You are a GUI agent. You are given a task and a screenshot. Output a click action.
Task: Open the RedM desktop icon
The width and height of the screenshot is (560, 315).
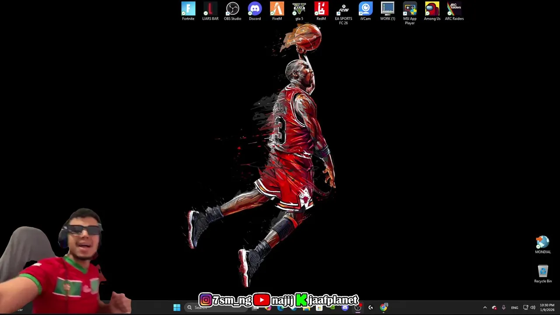coord(321,11)
